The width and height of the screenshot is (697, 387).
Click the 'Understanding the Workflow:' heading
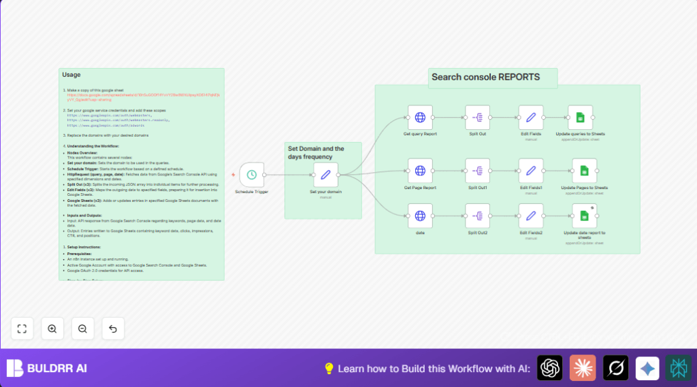pos(93,146)
